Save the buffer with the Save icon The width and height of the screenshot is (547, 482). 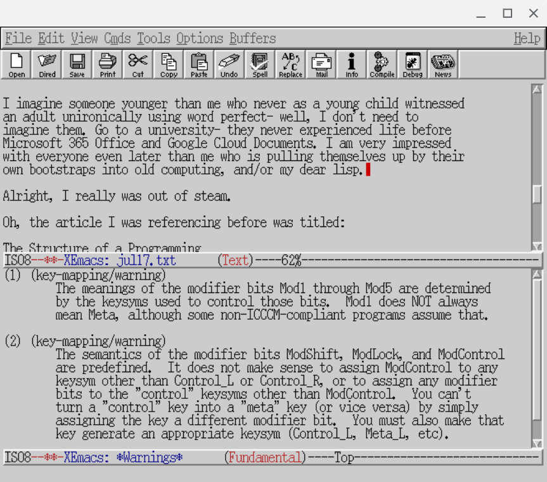[77, 65]
